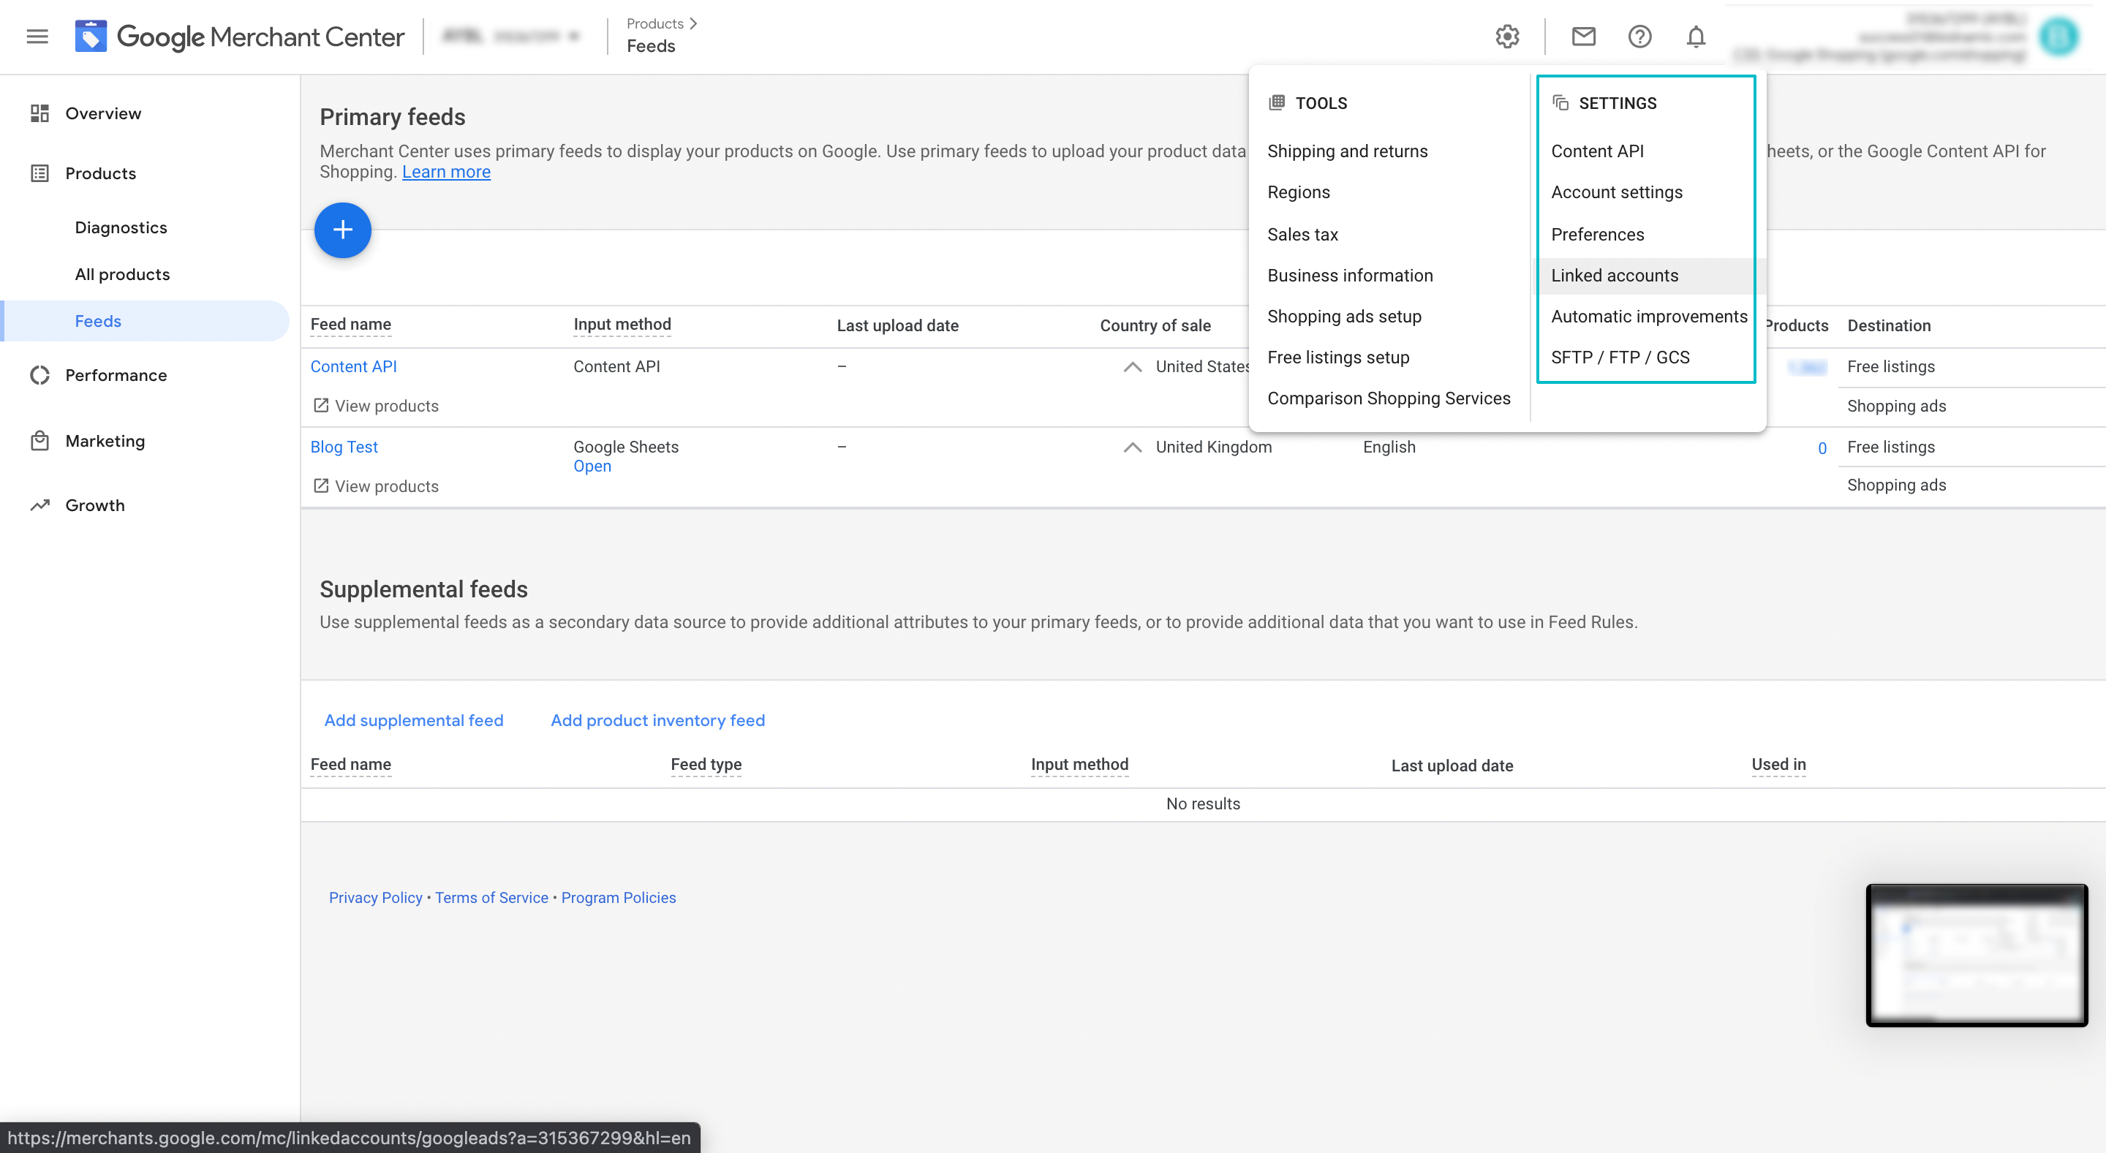
Task: Open the settings gear menu
Action: (1506, 37)
